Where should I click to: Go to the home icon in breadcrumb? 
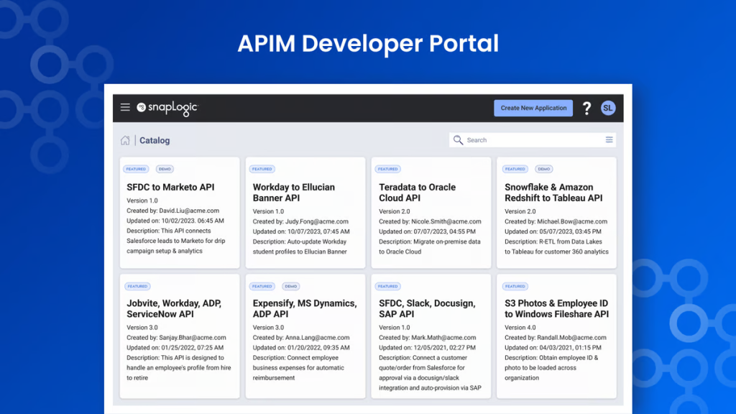(125, 140)
